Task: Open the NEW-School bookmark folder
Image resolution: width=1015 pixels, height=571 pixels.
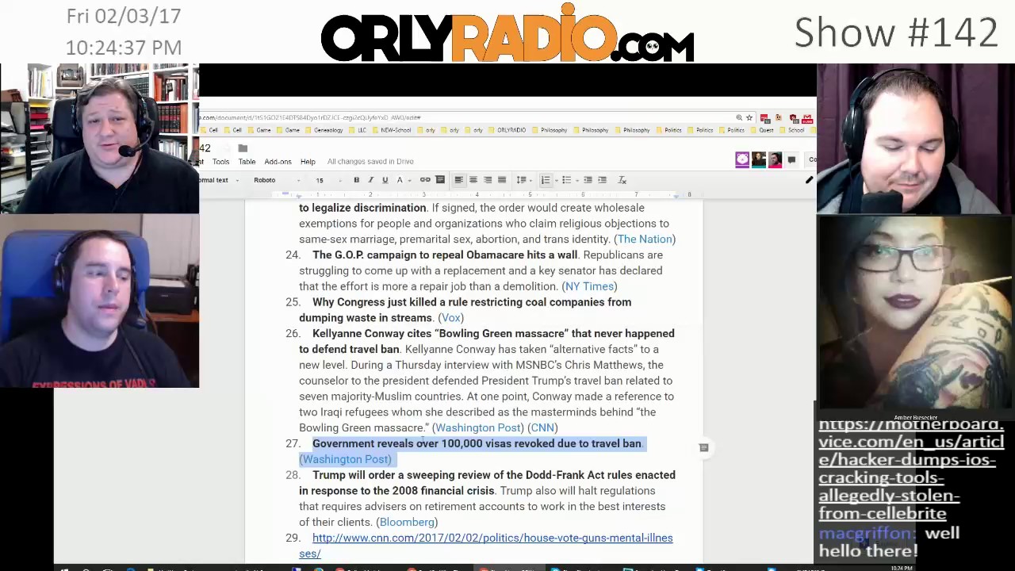Action: pyautogui.click(x=392, y=130)
